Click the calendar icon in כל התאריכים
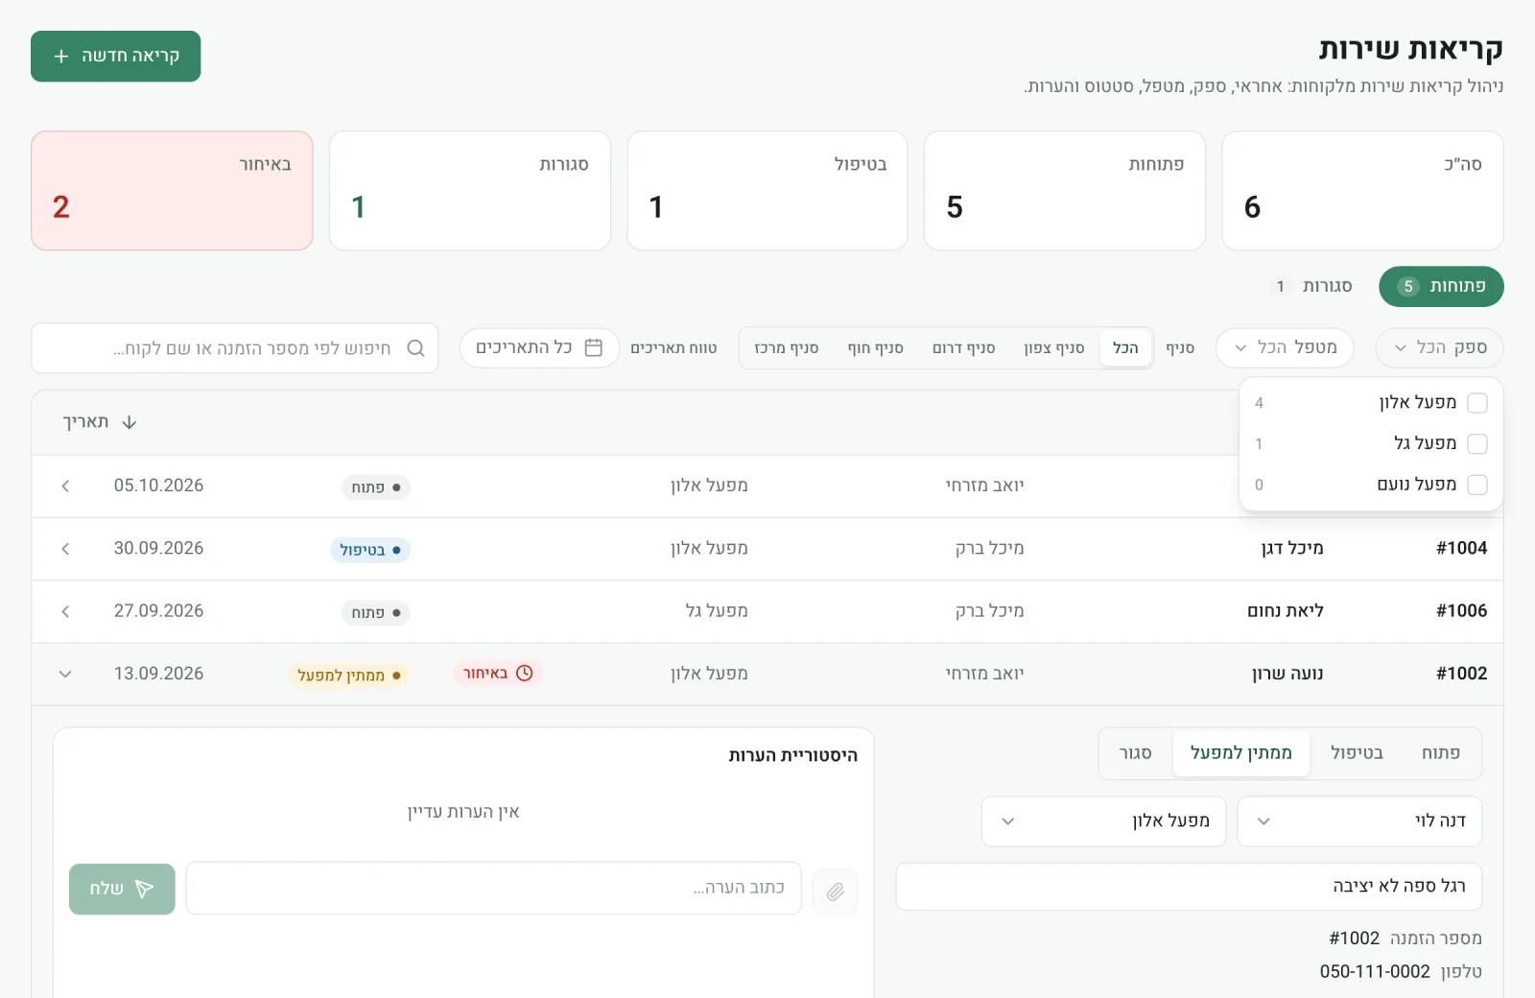 tap(594, 347)
